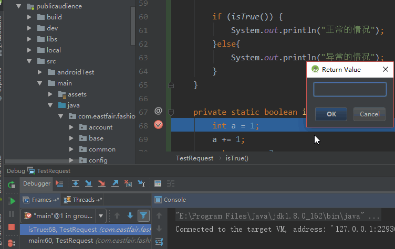Click the red Force Step Into icon

[101, 184]
